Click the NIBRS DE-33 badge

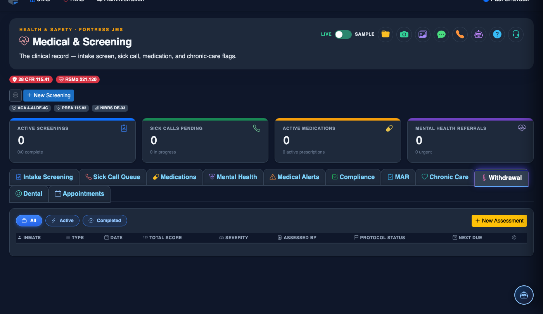pos(110,108)
